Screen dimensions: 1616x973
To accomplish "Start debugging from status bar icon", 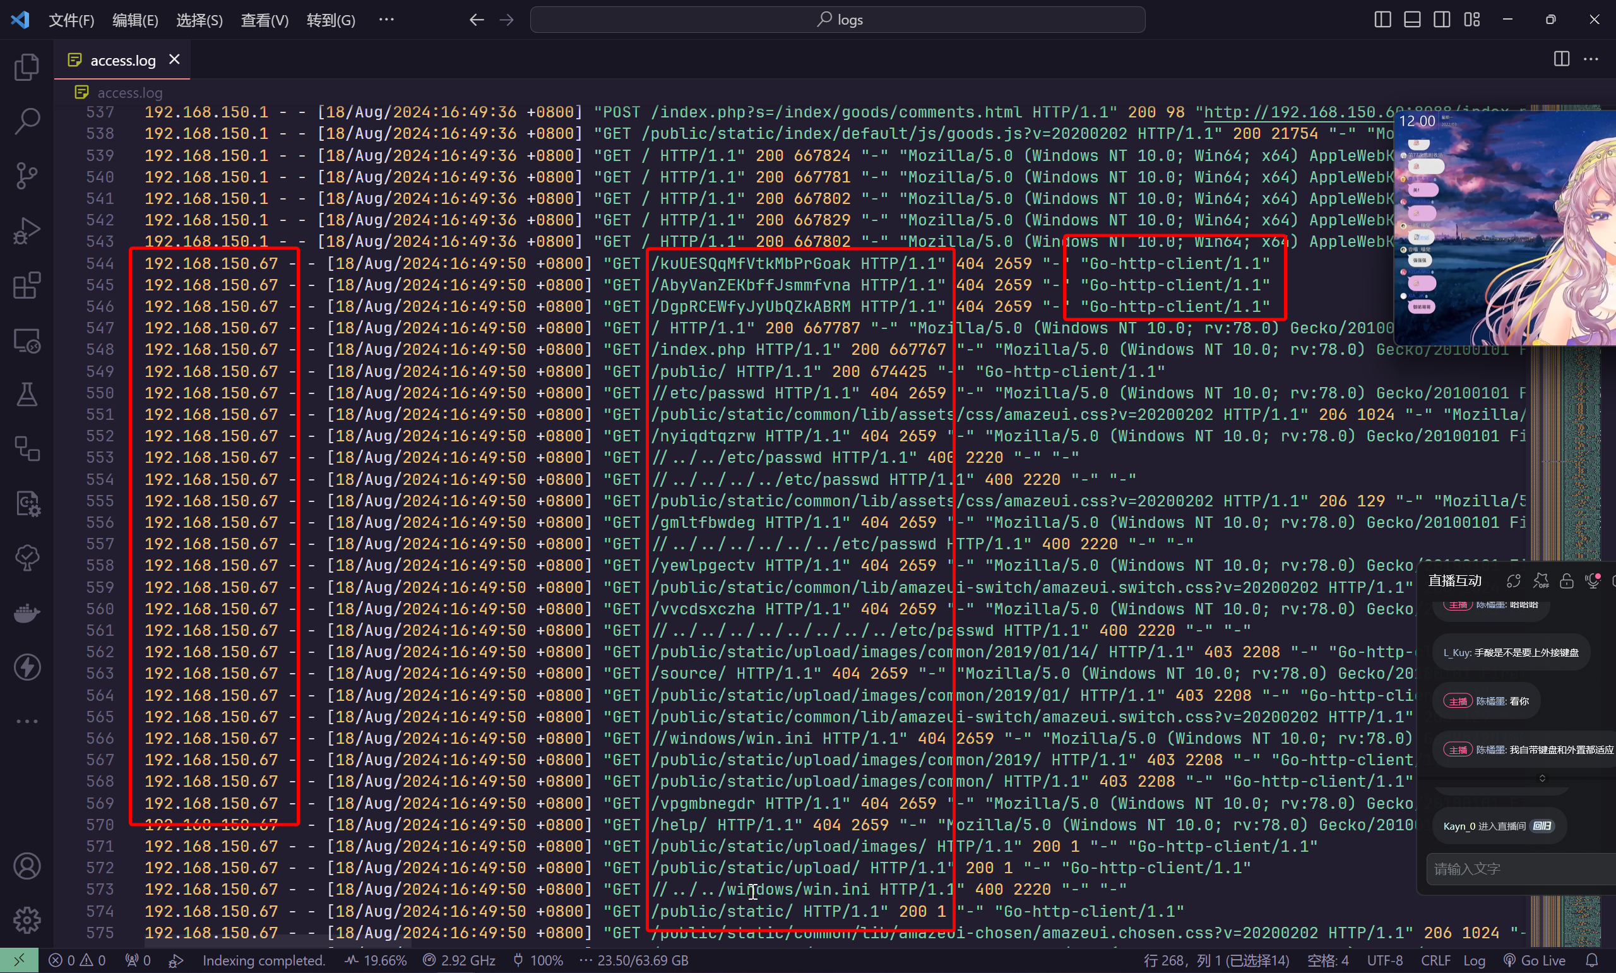I will tap(175, 960).
